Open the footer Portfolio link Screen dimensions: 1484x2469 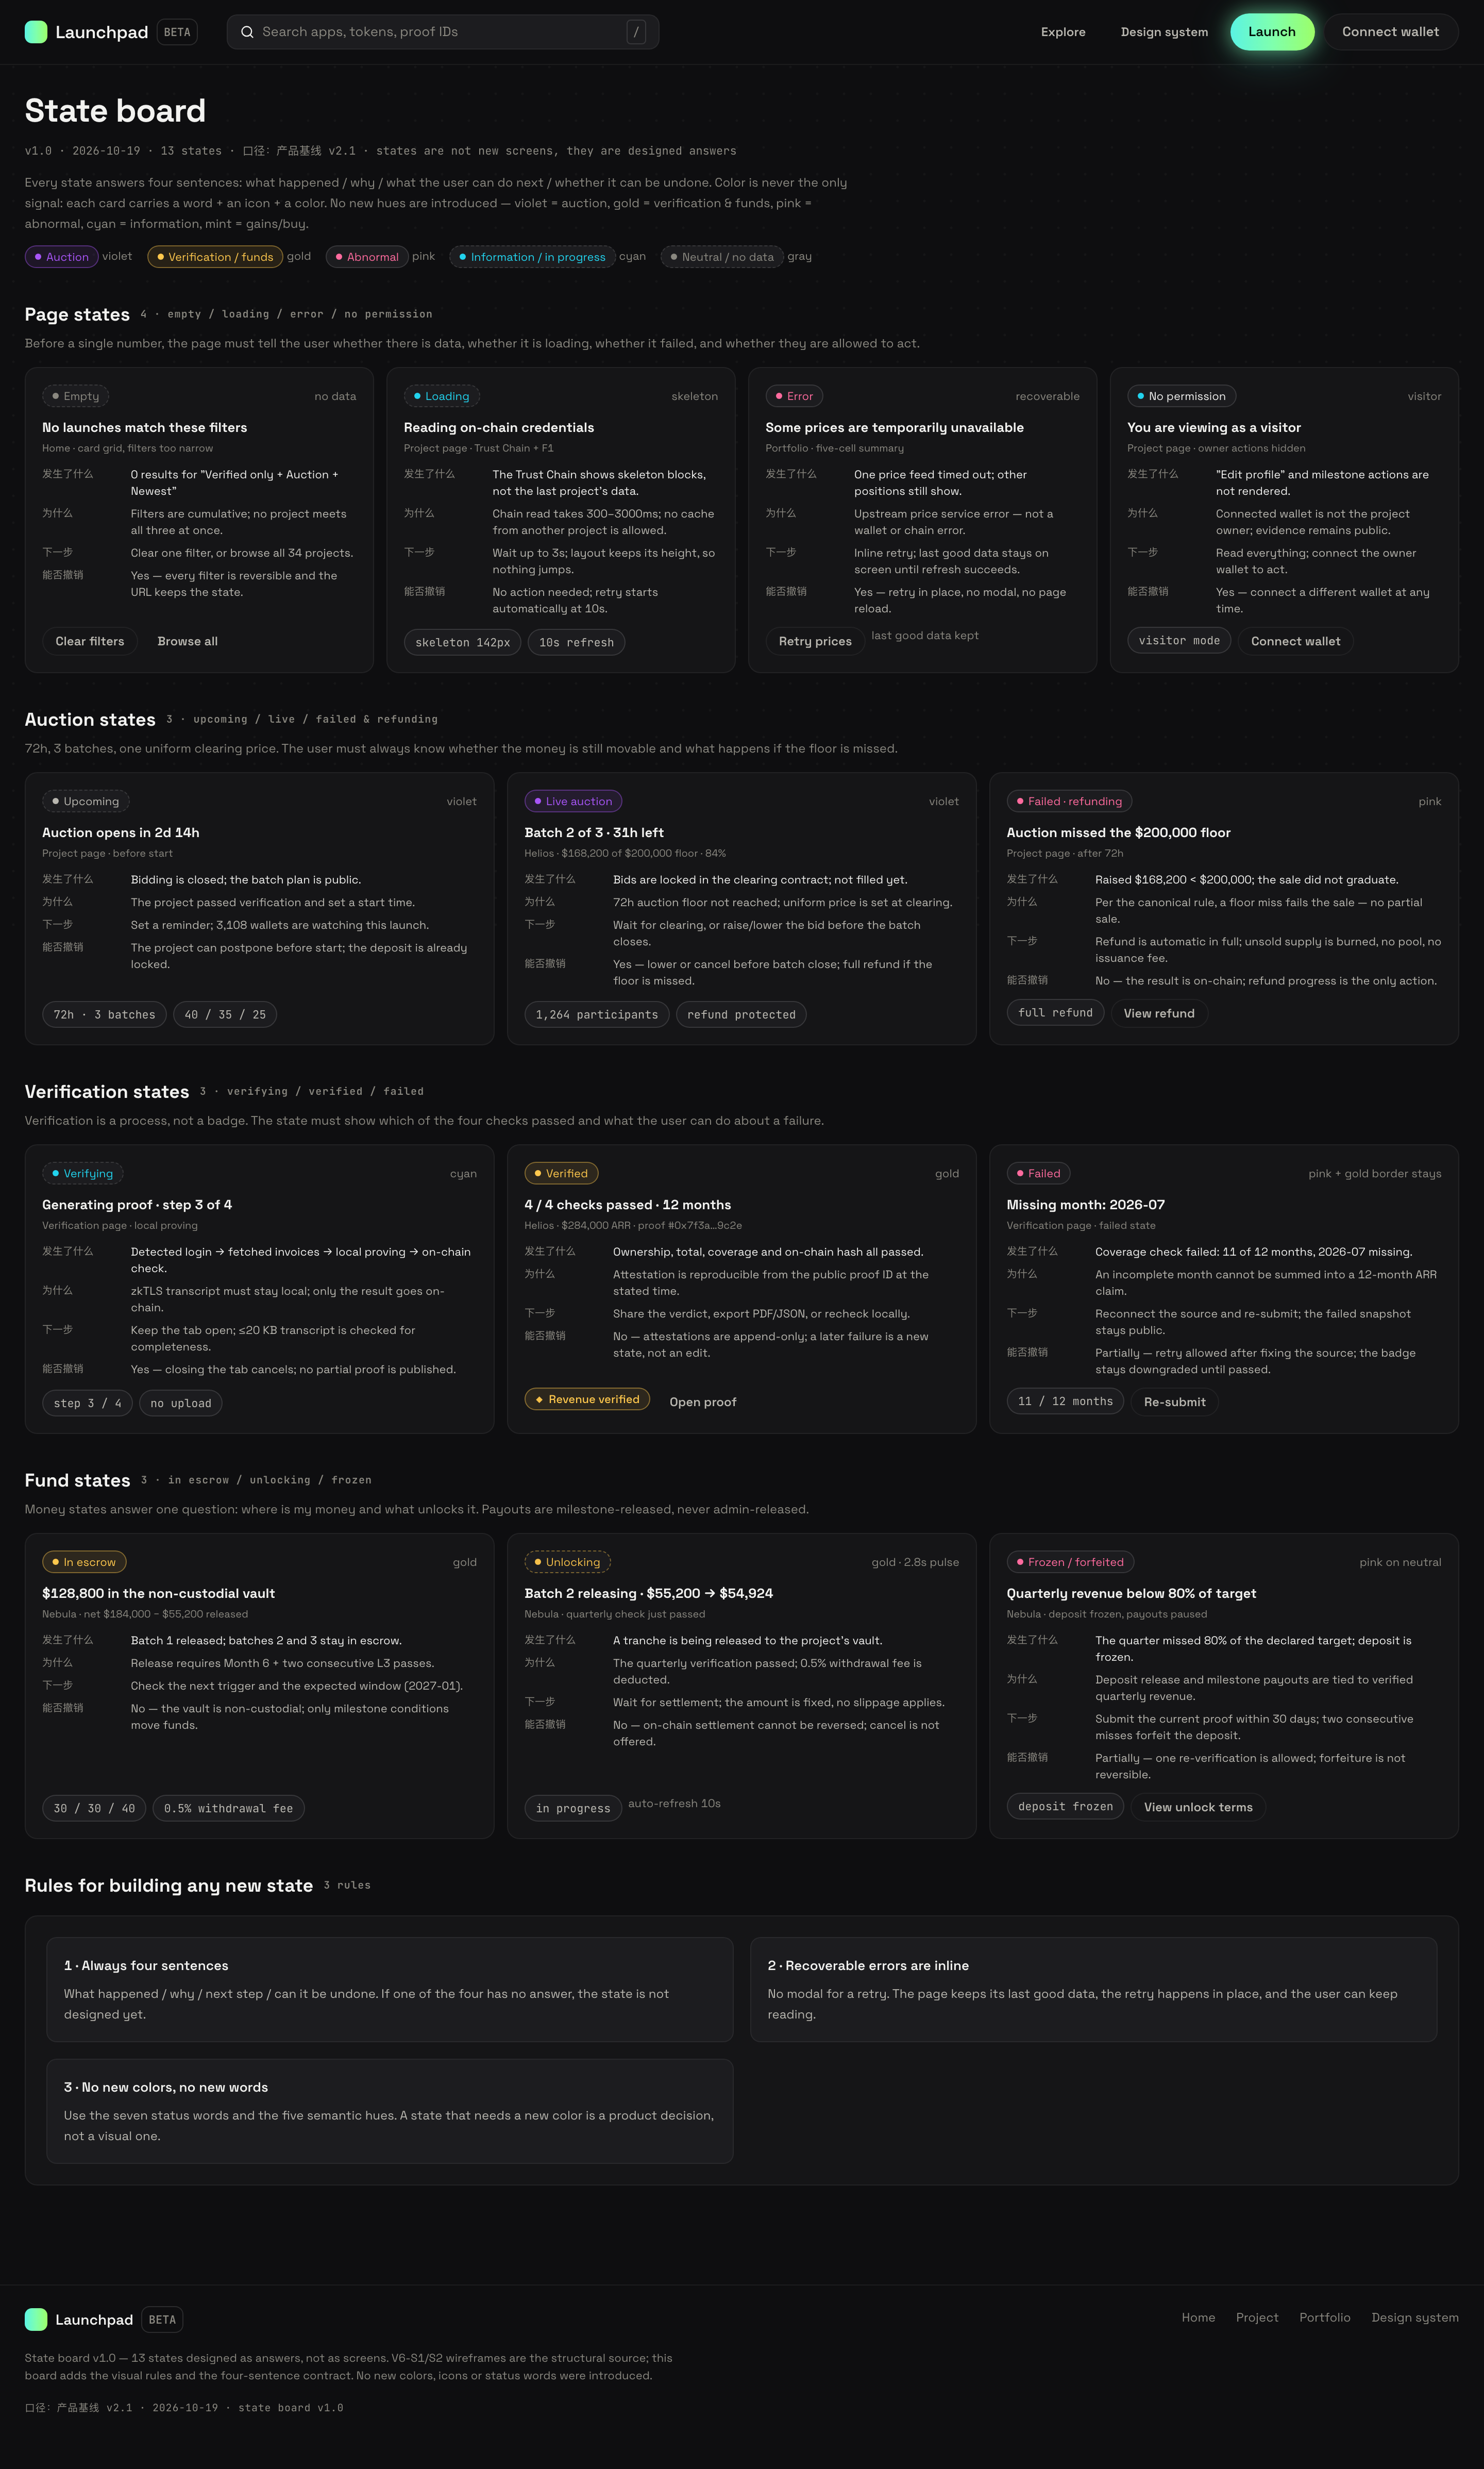[x=1325, y=2317]
